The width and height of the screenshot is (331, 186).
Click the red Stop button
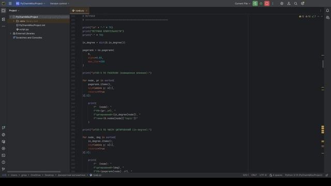point(267,4)
